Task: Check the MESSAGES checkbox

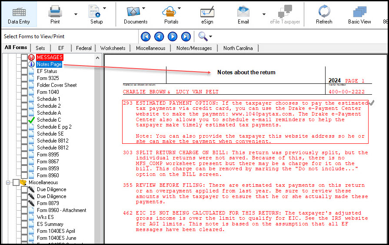Action: click(24, 57)
